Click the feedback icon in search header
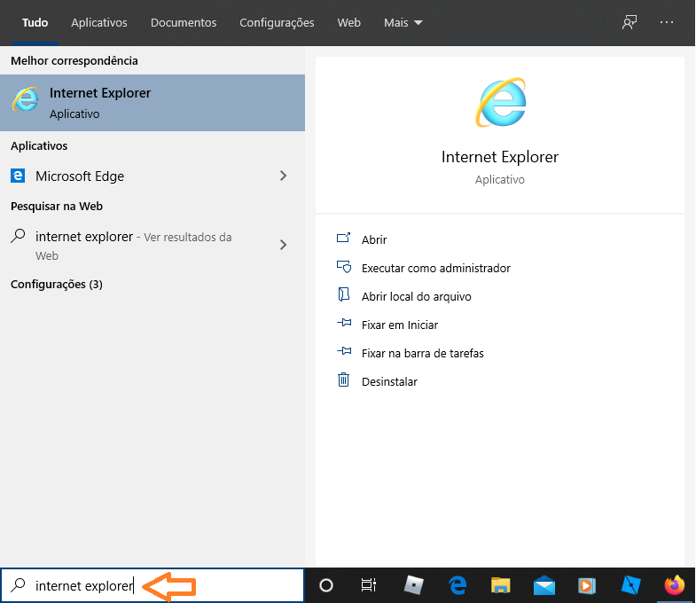Viewport: 696px width, 603px height. pos(630,22)
